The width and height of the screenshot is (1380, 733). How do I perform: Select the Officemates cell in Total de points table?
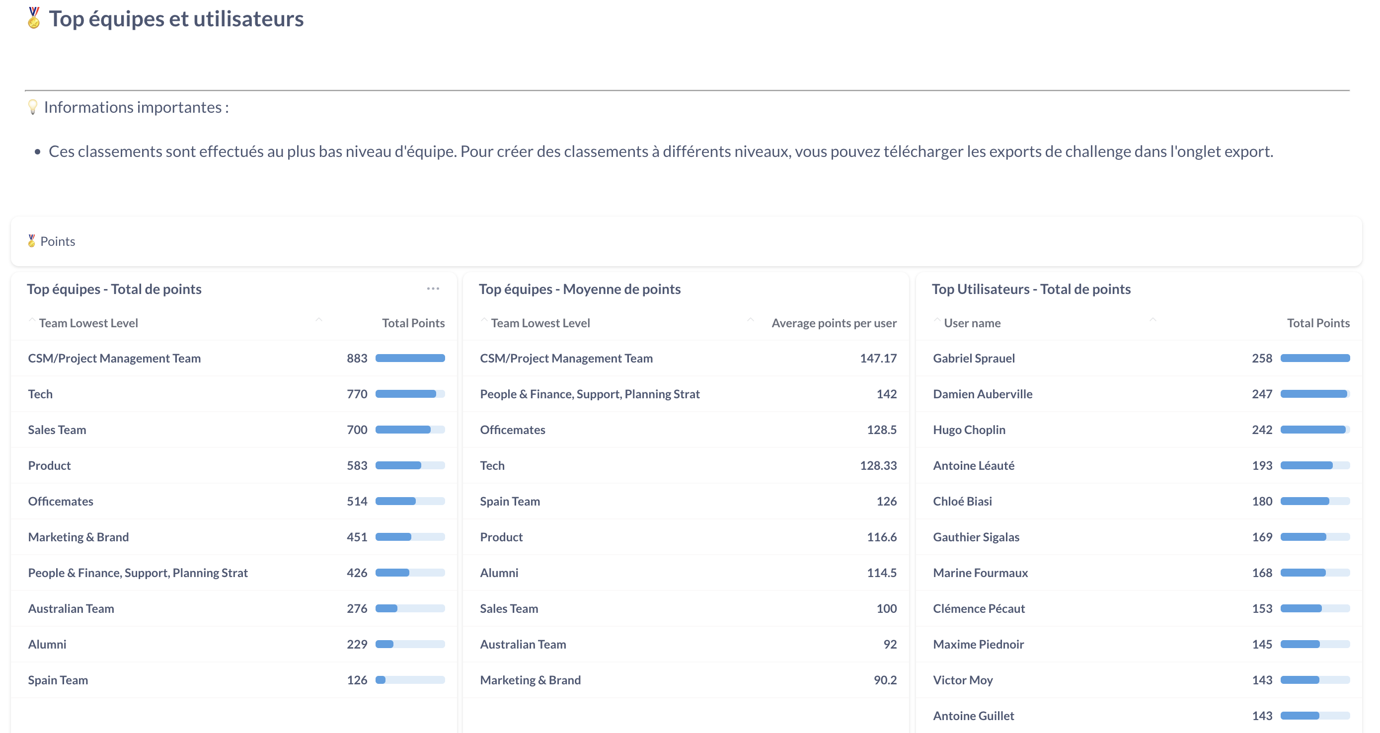click(x=61, y=501)
